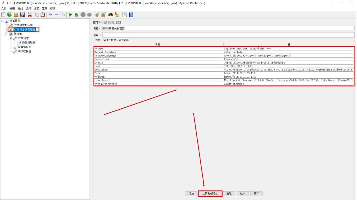
Task: Click the 注释 comment input field
Action: [x=228, y=35]
